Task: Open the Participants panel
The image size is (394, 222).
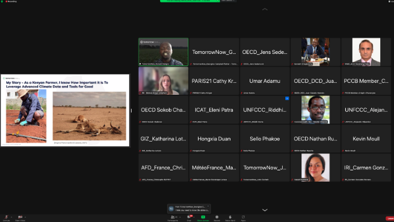Action: tap(173, 218)
